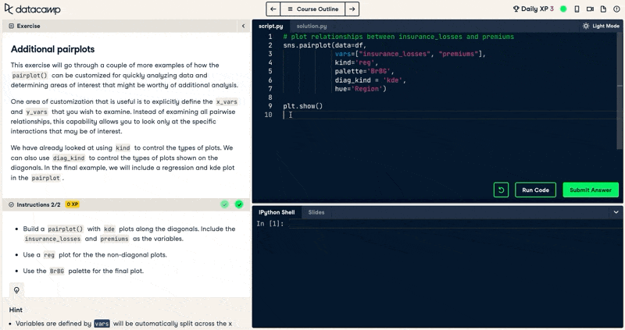Open the info alert icon
This screenshot has width=625, height=330.
[616, 9]
